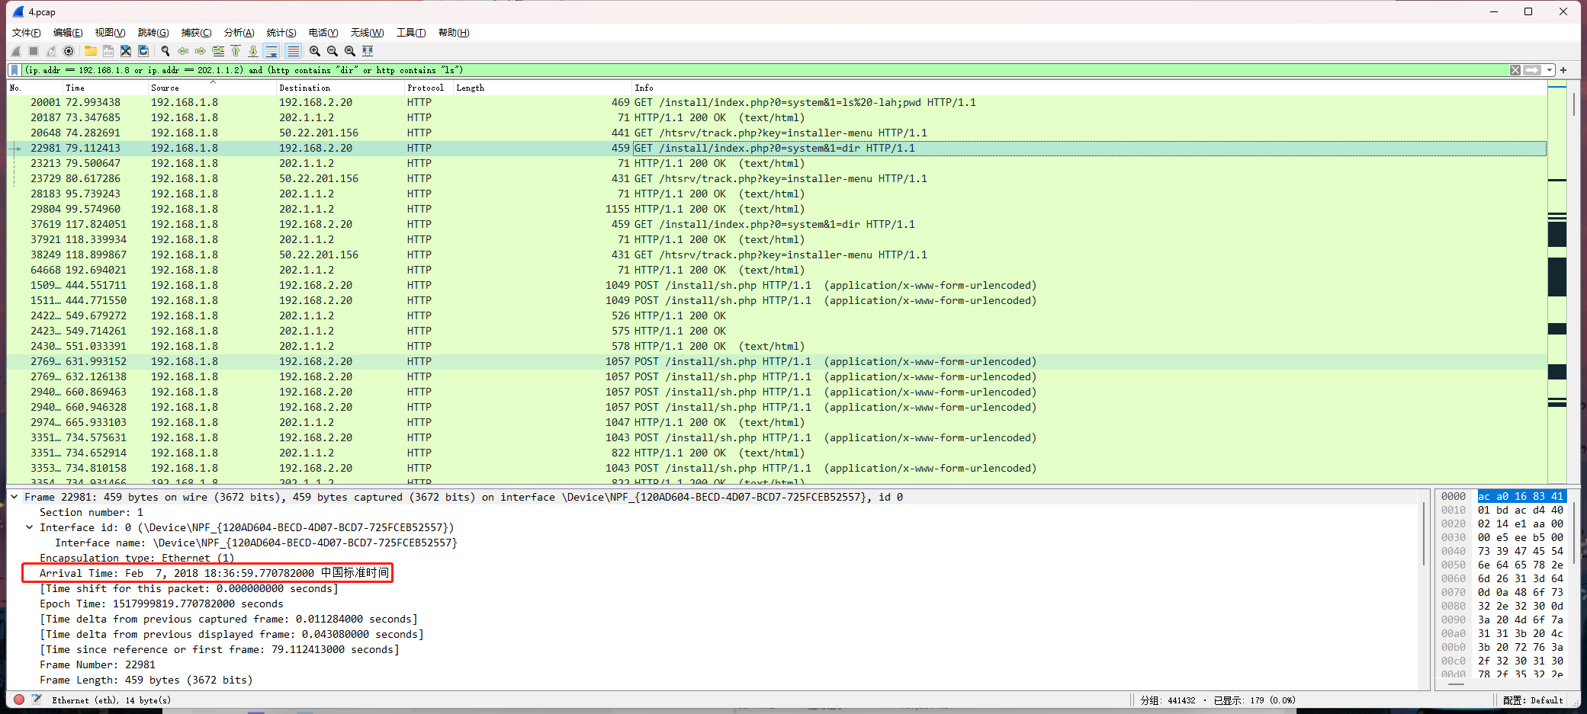
Task: Open the 捕获(C) menu
Action: (x=196, y=33)
